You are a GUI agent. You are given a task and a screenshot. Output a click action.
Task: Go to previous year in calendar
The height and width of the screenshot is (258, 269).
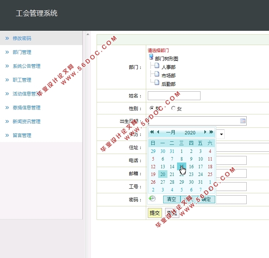click(152, 132)
